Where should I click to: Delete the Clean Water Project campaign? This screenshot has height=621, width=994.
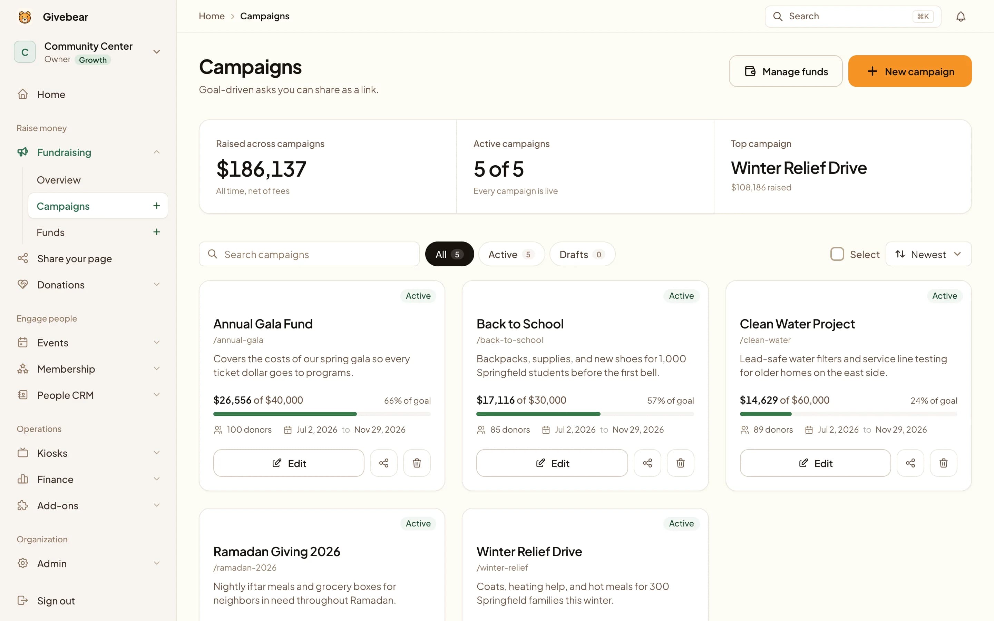[944, 463]
